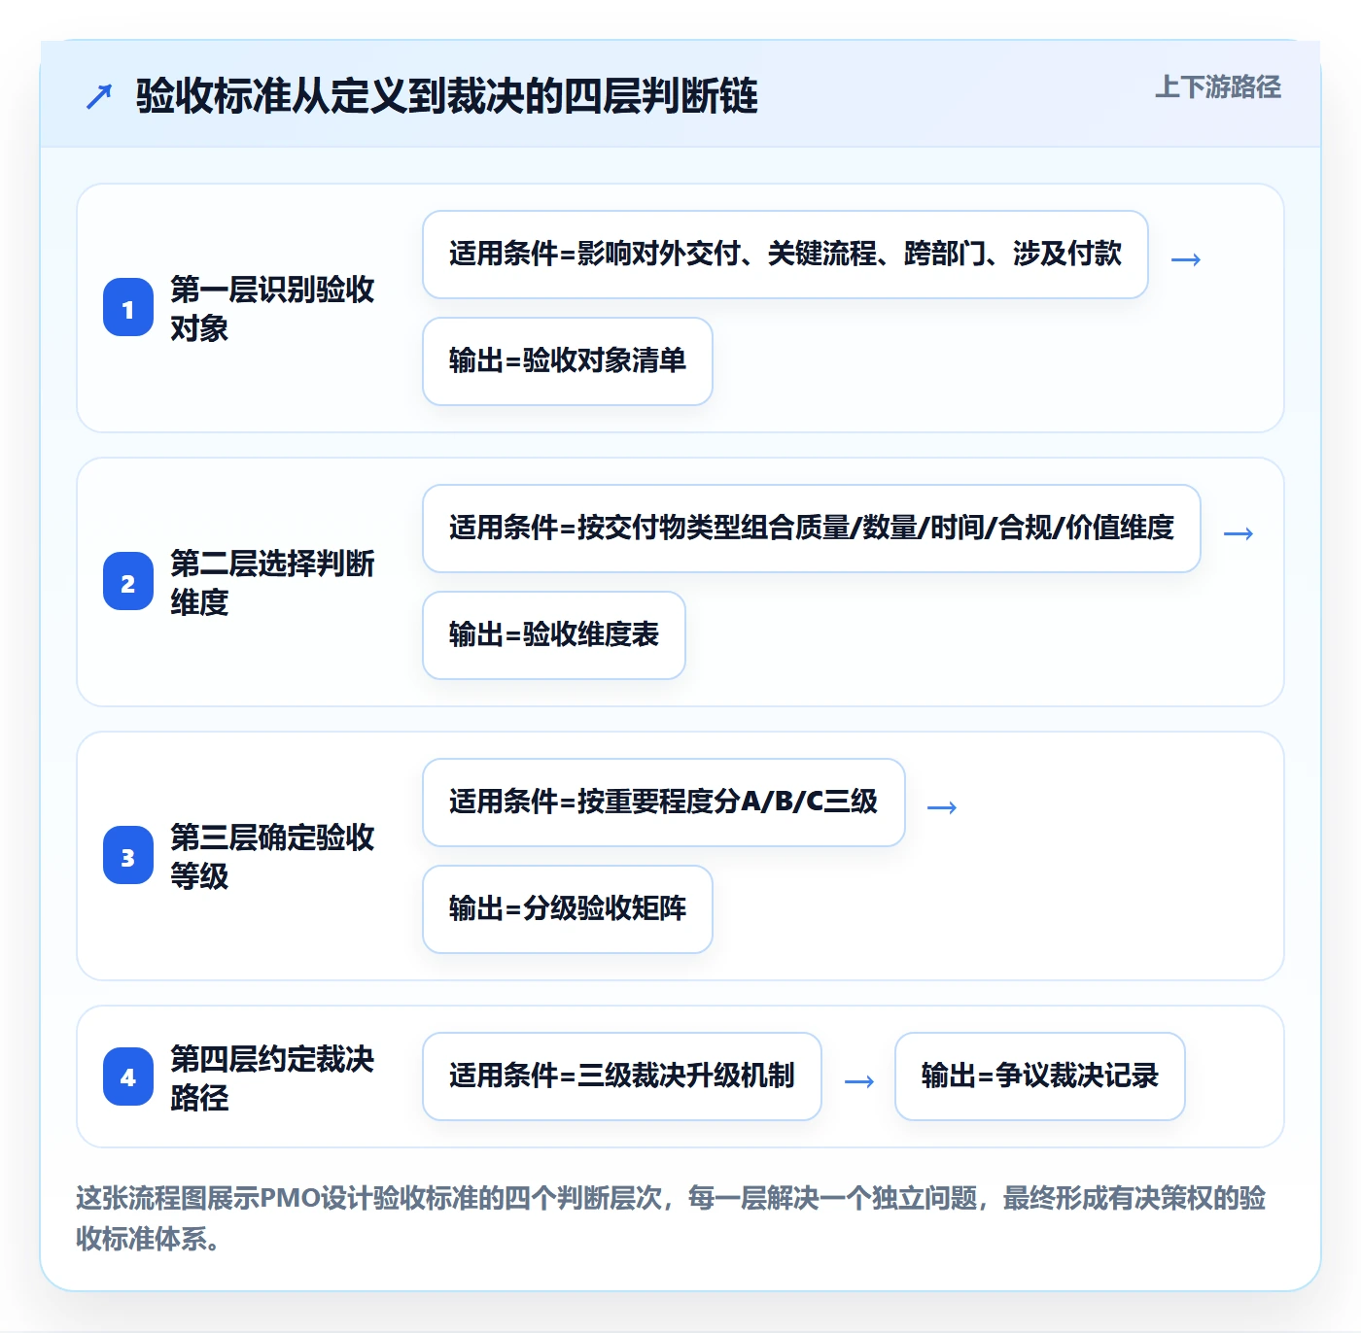Click the 输出=验收维度表 box
Image resolution: width=1361 pixels, height=1333 pixels.
[x=554, y=635]
